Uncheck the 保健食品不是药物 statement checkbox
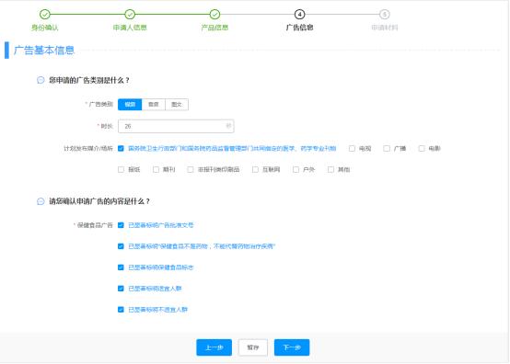Image resolution: width=510 pixels, height=364 pixels. click(x=121, y=246)
